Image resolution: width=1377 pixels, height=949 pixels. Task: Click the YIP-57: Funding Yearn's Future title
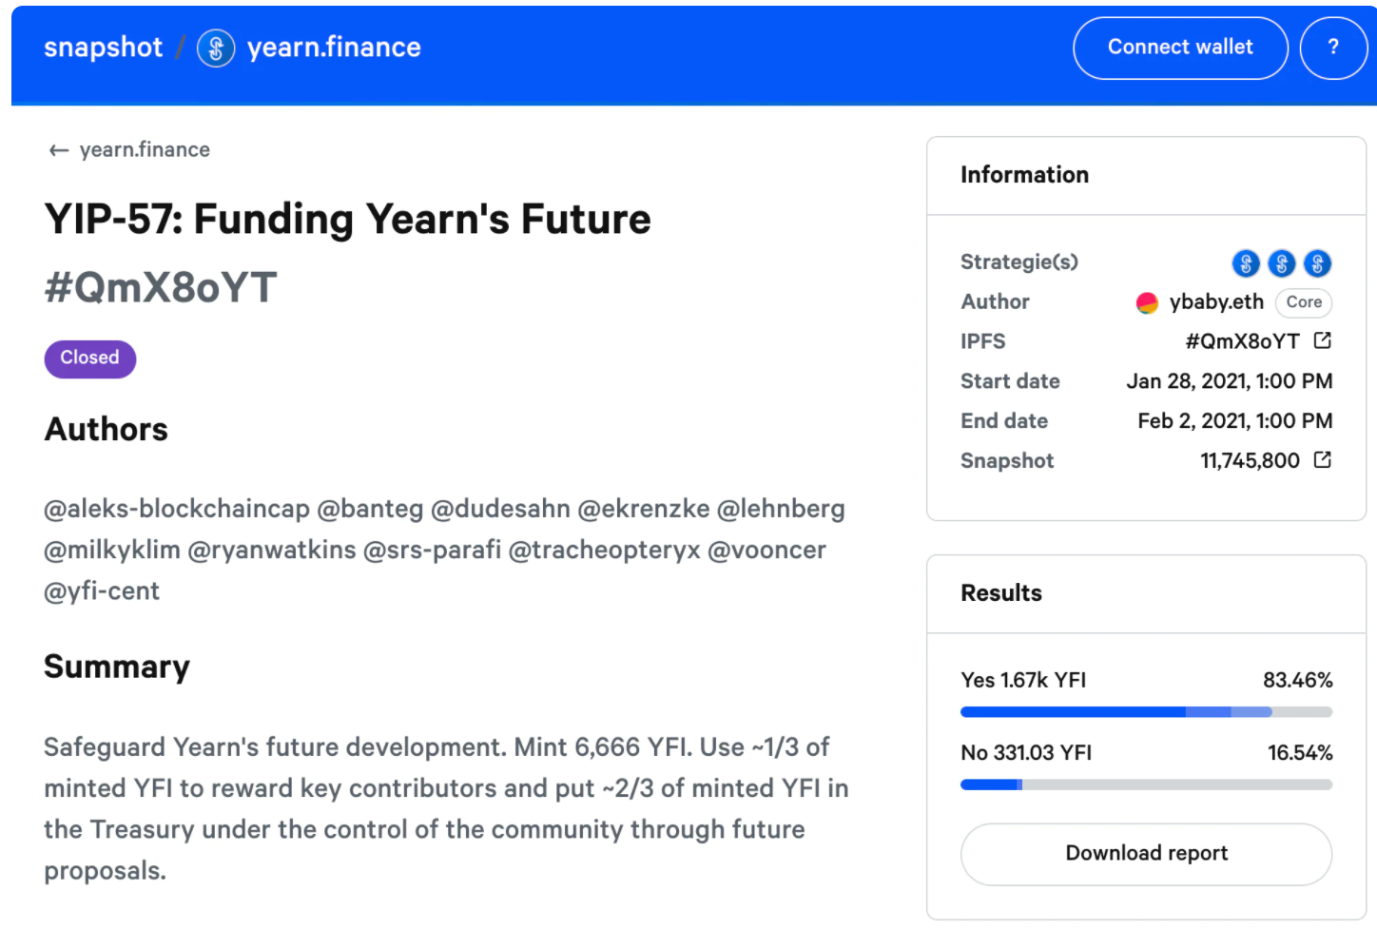[x=347, y=220]
